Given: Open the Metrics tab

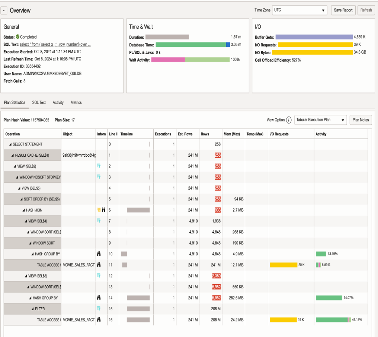Looking at the screenshot, I should coord(76,102).
